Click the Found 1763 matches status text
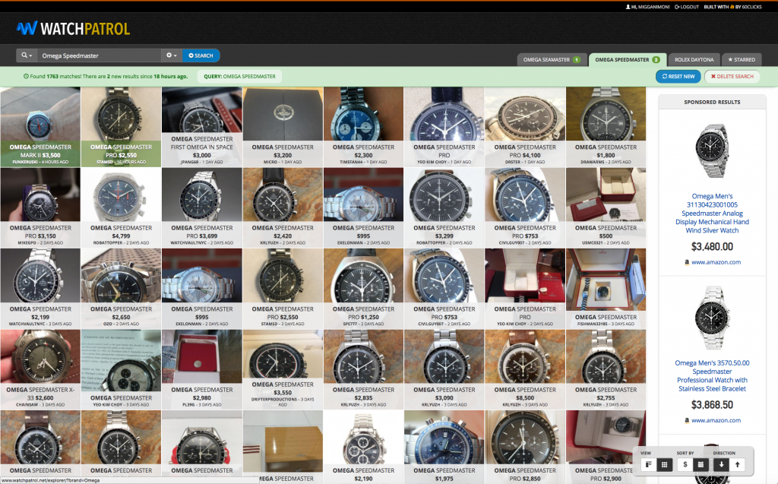This screenshot has height=484, width=778. 105,77
